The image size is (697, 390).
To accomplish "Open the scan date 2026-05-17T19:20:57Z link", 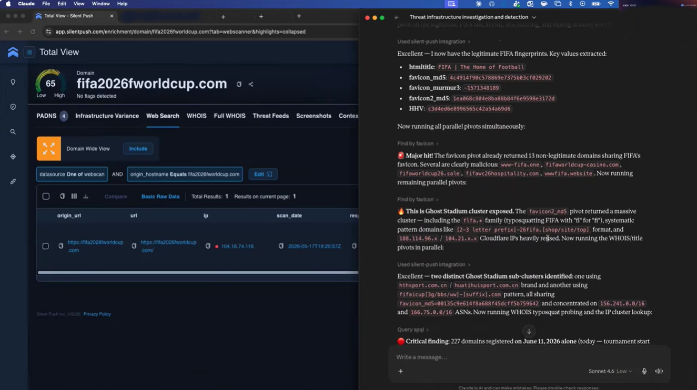I will pyautogui.click(x=315, y=246).
